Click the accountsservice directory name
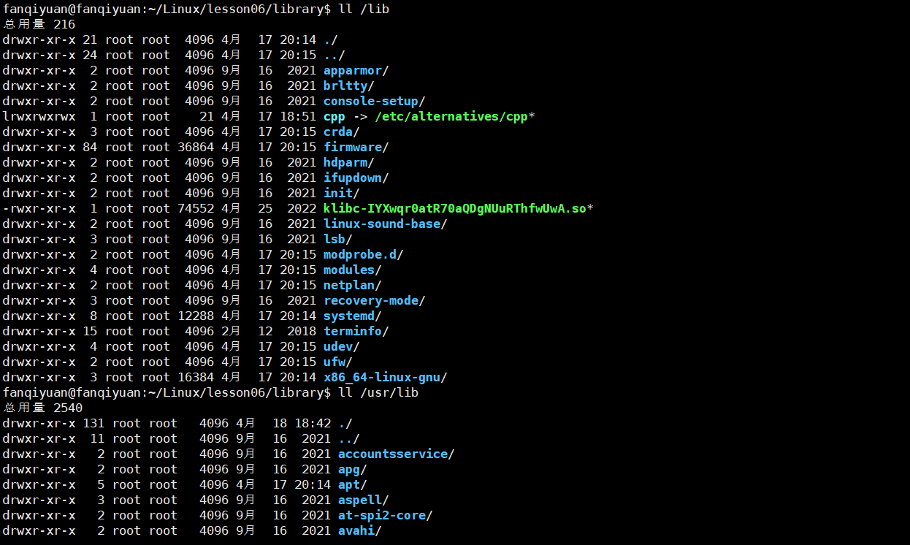The image size is (910, 545). pos(392,454)
